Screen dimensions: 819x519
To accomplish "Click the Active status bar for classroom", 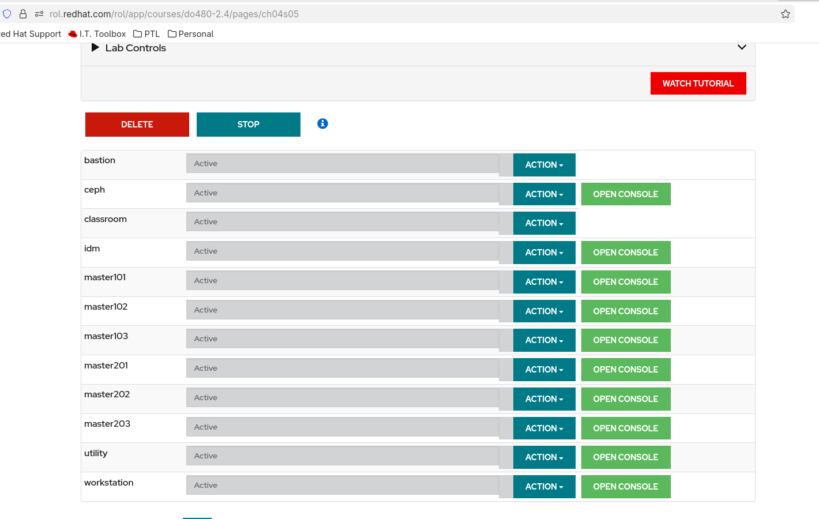I will pyautogui.click(x=343, y=222).
